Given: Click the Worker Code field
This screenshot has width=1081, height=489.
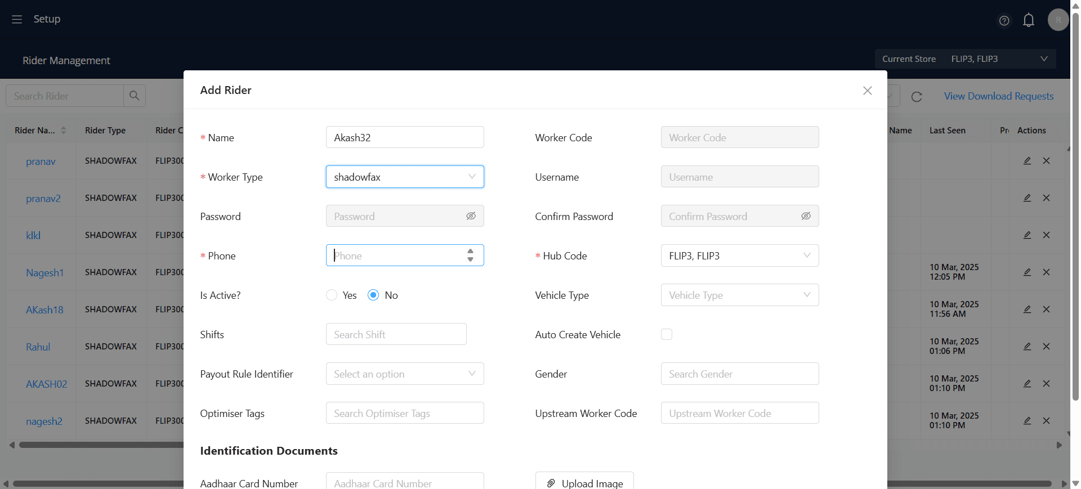Looking at the screenshot, I should click(x=740, y=137).
